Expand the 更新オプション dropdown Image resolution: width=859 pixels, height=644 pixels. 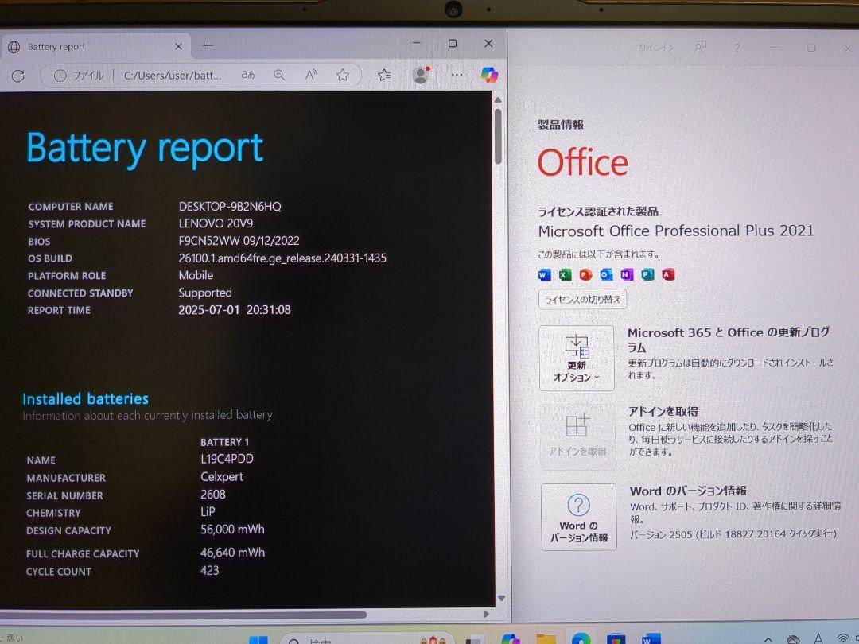[x=577, y=358]
